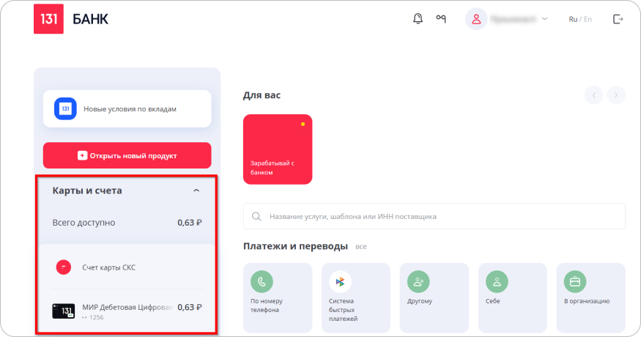Image resolution: width=641 pixels, height=337 pixels.
Task: Open the notifications bell
Action: point(418,19)
